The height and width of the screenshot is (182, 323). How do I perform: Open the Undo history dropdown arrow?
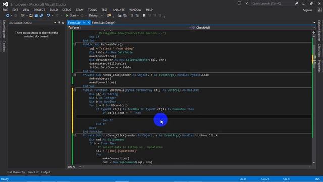pos(52,16)
